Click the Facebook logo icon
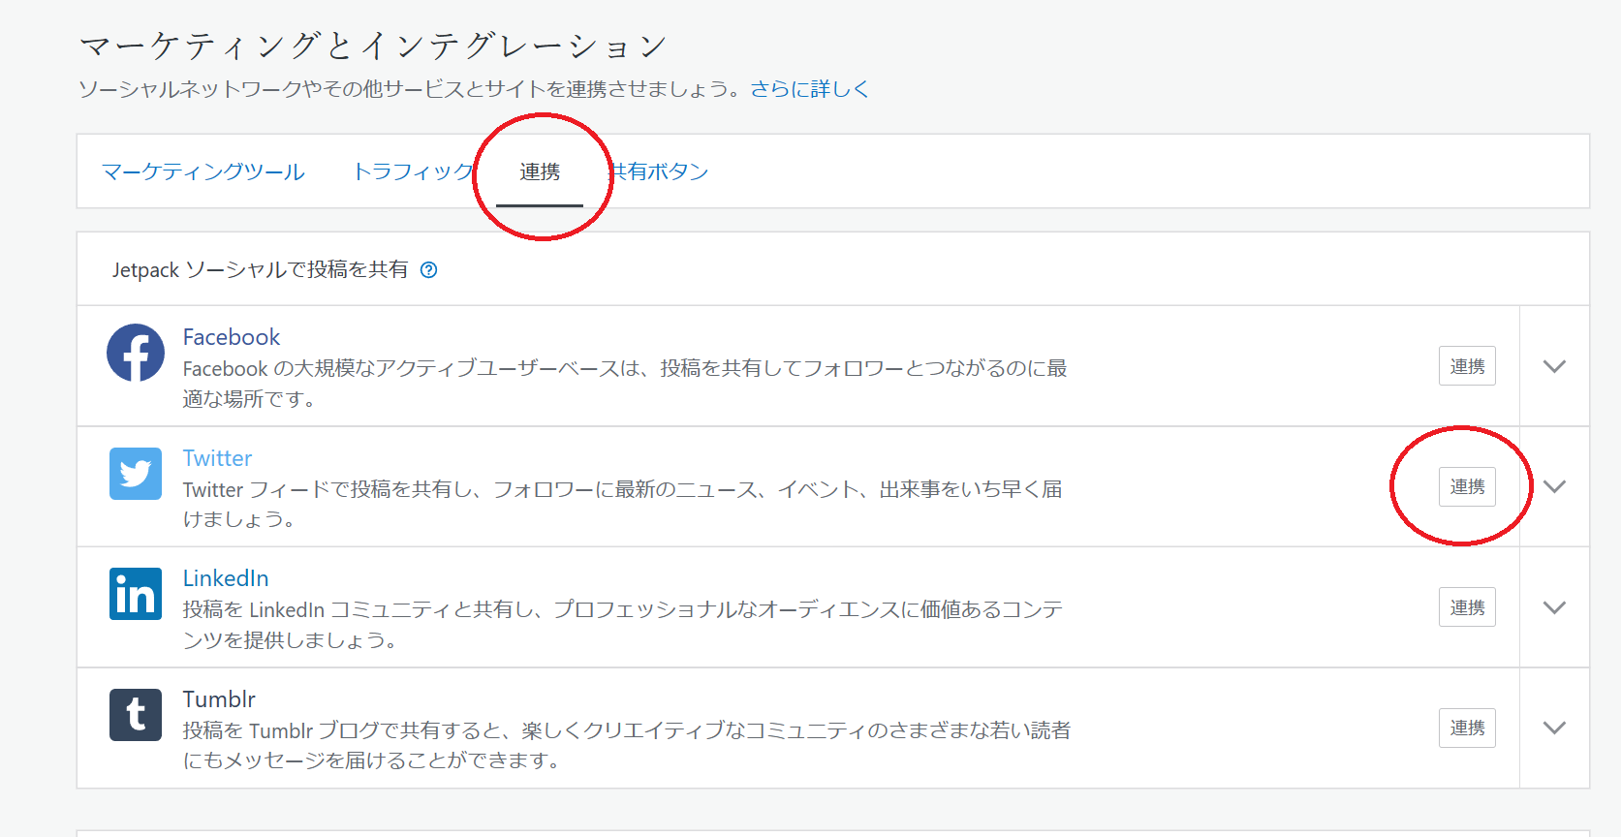 pyautogui.click(x=136, y=353)
